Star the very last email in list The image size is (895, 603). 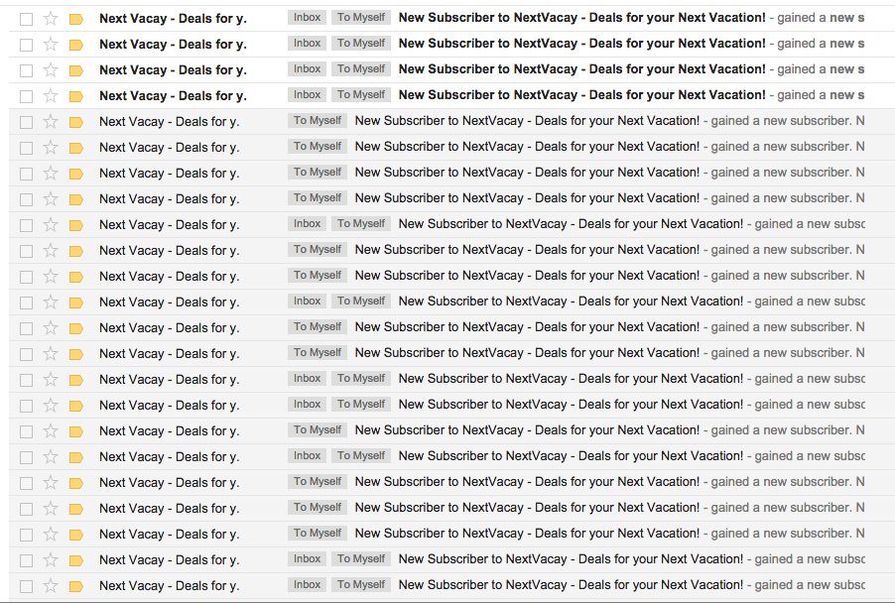[x=51, y=585]
